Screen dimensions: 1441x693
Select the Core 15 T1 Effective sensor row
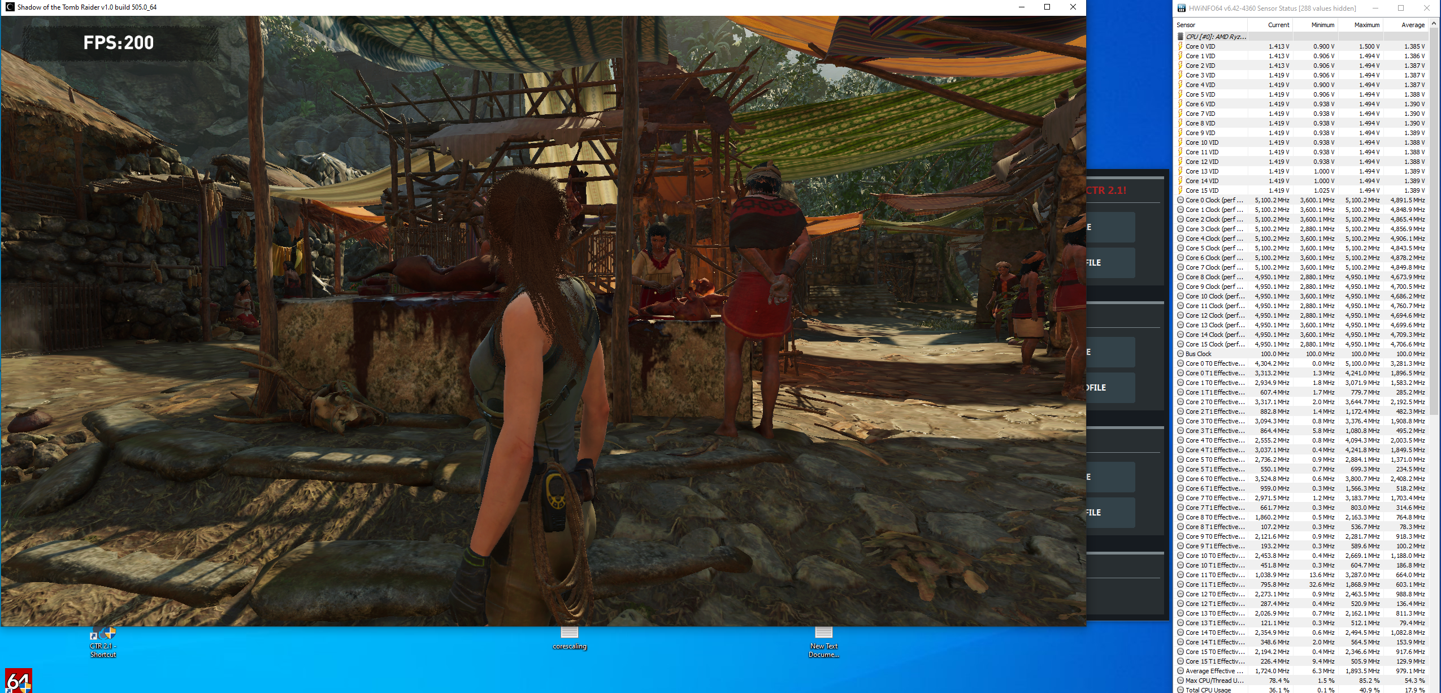(1301, 661)
